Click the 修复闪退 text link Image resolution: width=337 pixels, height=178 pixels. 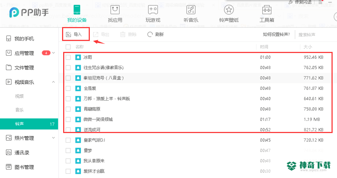click(x=303, y=2)
